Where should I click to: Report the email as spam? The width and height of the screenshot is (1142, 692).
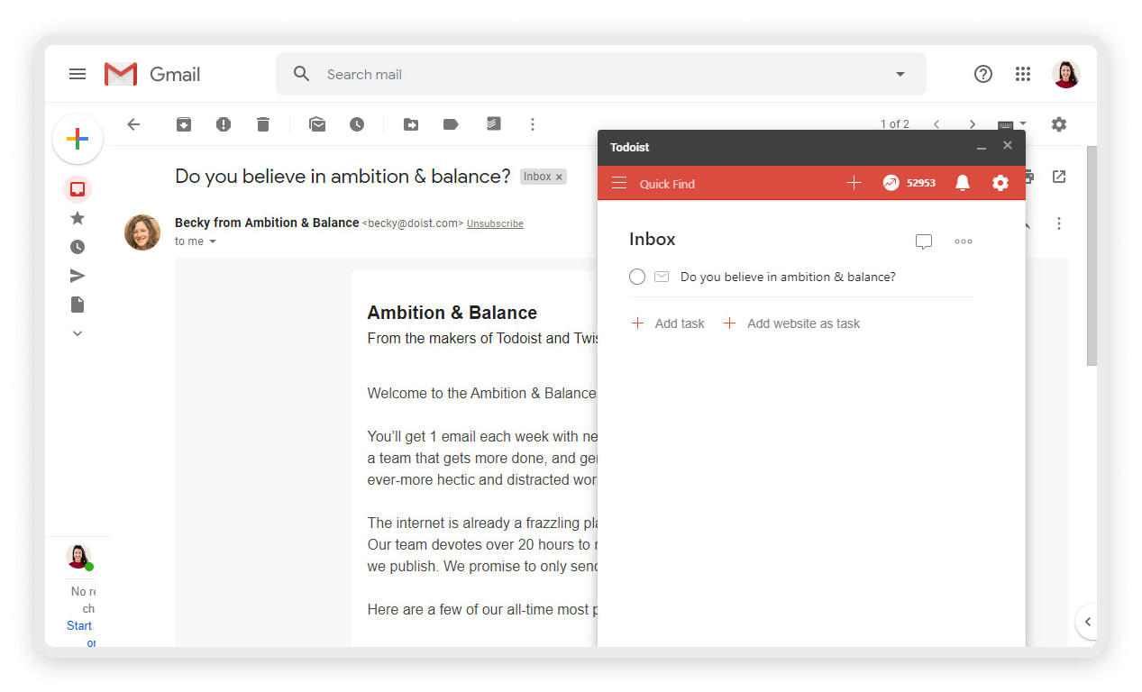(224, 124)
